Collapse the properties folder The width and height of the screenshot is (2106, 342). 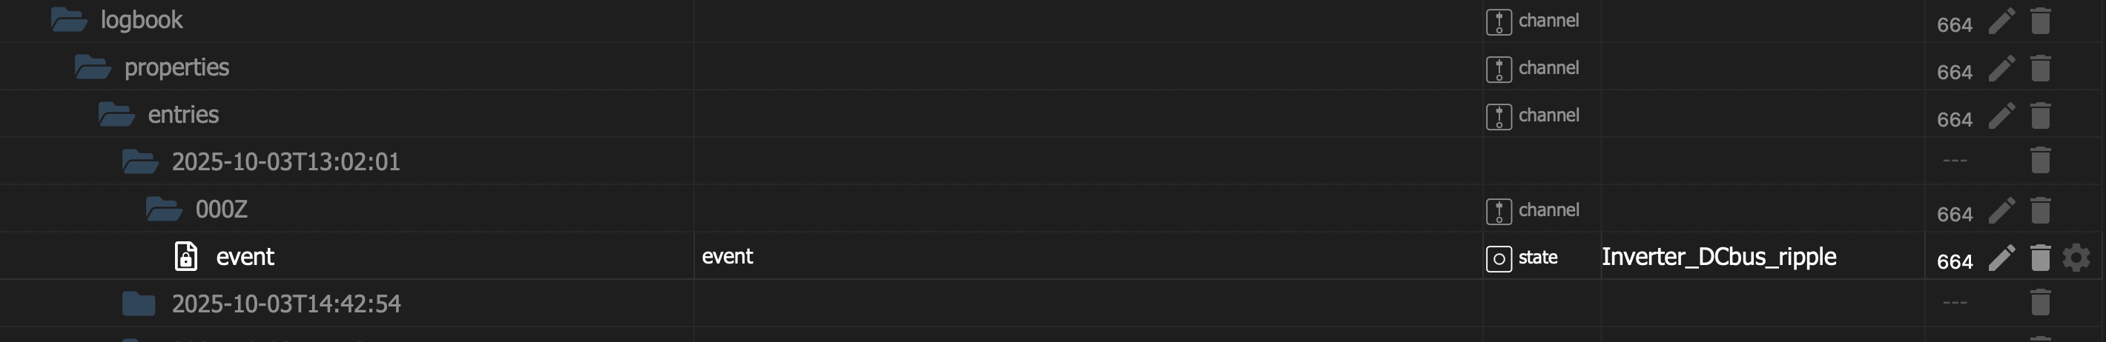pos(93,68)
